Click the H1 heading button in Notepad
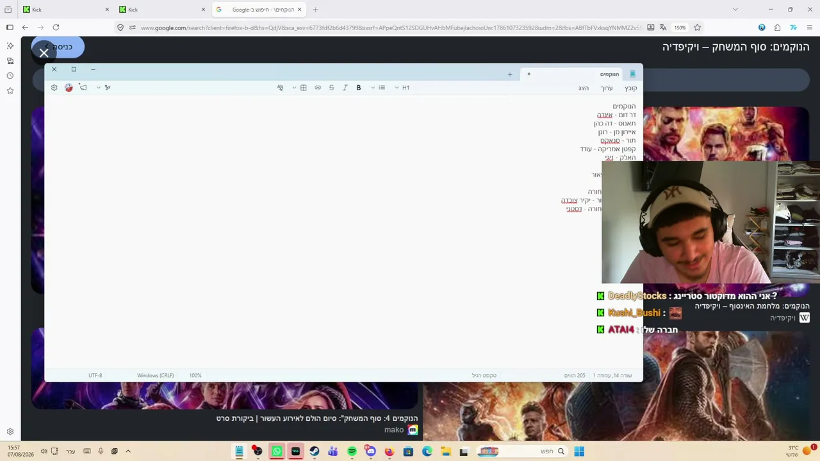This screenshot has height=461, width=820. pyautogui.click(x=406, y=88)
